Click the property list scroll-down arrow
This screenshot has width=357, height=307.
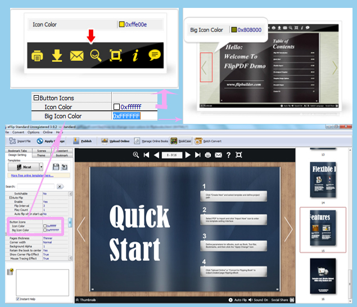(x=70, y=258)
